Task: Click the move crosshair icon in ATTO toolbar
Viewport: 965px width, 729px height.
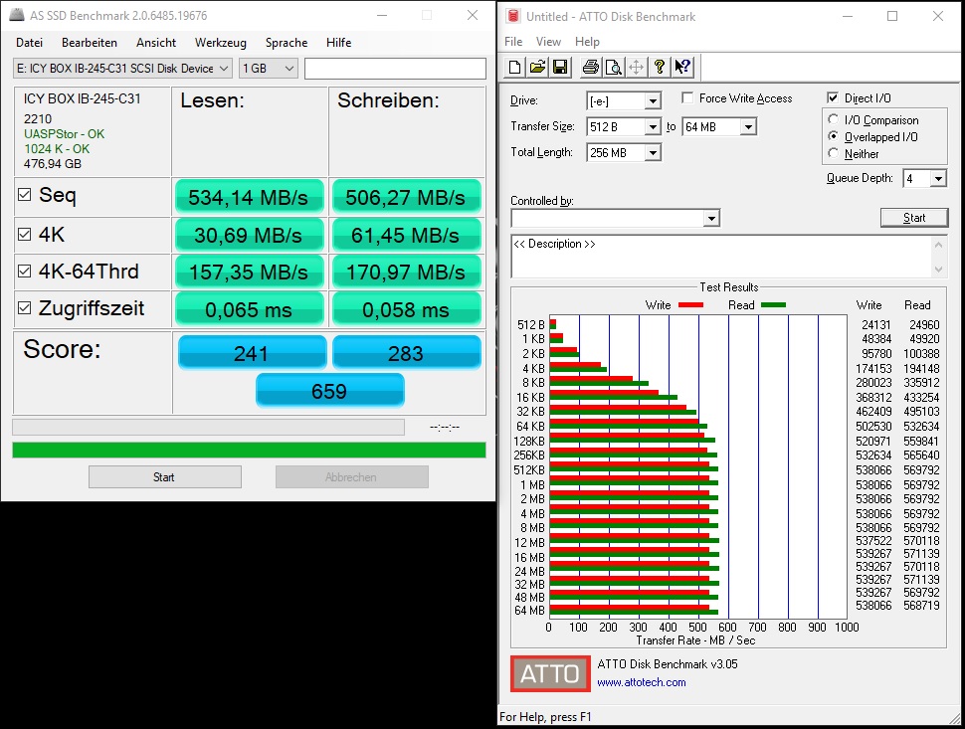Action: (x=637, y=67)
